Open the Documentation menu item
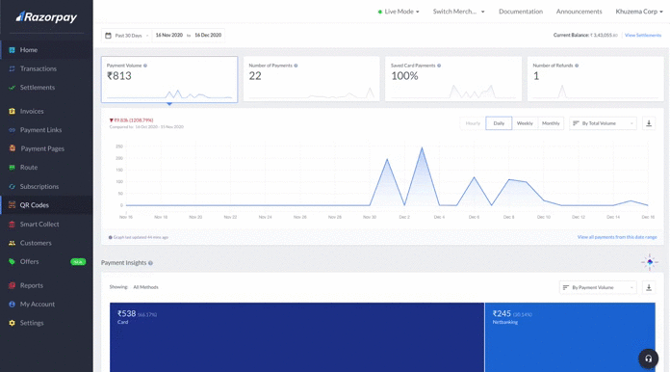This screenshot has height=372, width=670. (521, 12)
